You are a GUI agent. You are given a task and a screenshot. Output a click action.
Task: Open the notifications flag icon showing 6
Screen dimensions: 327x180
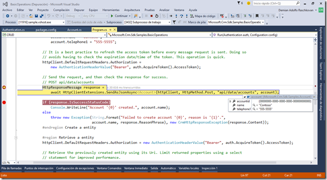(240, 3)
